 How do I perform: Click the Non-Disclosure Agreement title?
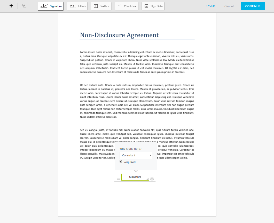[x=119, y=35]
